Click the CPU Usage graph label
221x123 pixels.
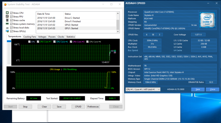pos(55,69)
